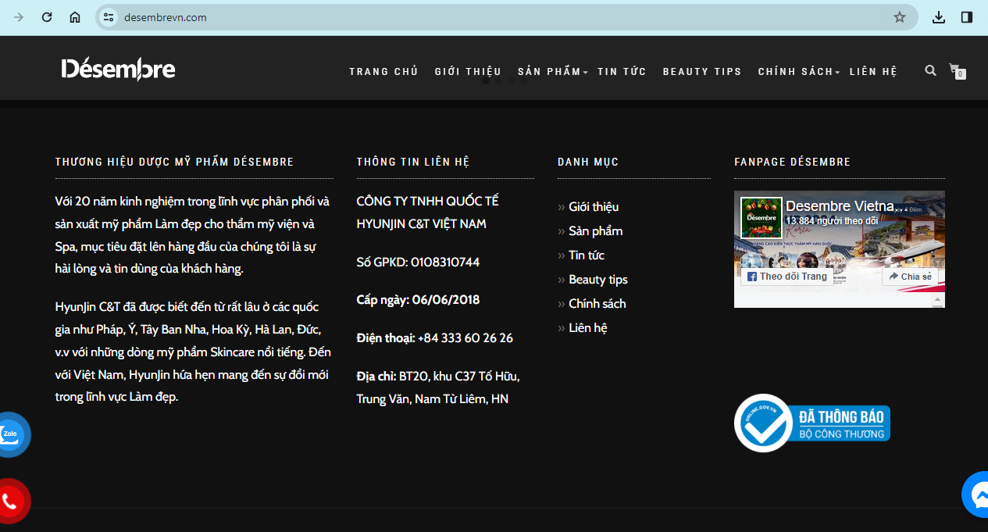Screen dimensions: 988x532
Task: Click the Đã Thông Báo Bộ Công Thương badge
Action: 812,423
